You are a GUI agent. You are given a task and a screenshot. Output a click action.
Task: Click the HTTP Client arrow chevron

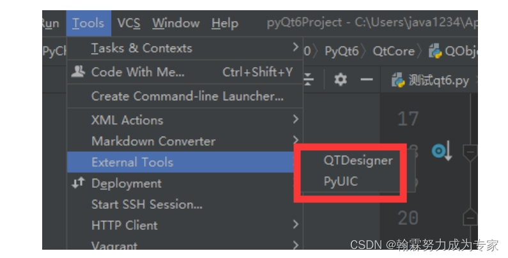(295, 224)
